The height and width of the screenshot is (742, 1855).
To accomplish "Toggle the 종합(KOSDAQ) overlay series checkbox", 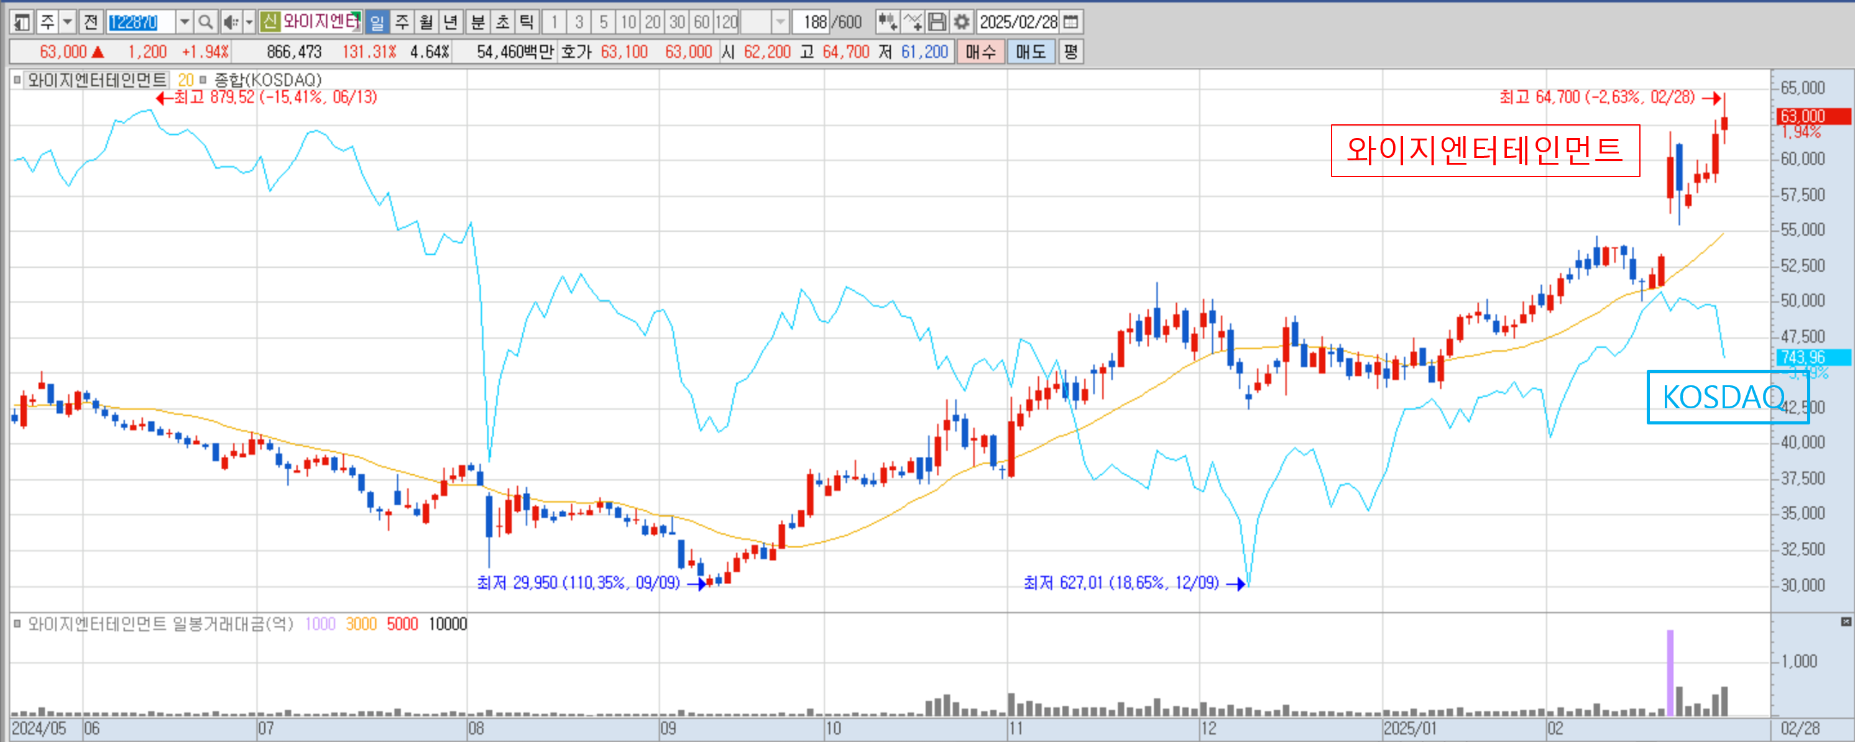I will pyautogui.click(x=203, y=80).
